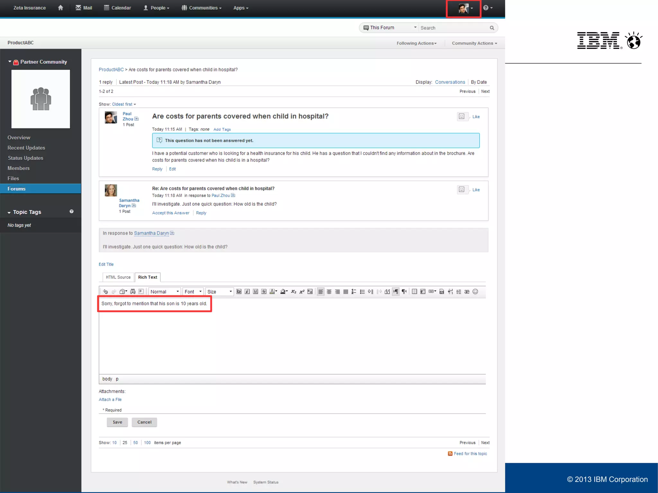The width and height of the screenshot is (658, 493).
Task: Toggle underline formatting in editor toolbar
Action: pyautogui.click(x=255, y=292)
